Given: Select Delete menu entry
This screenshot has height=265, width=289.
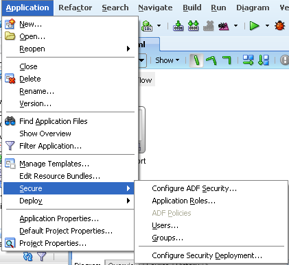Looking at the screenshot, I should click(x=71, y=79).
